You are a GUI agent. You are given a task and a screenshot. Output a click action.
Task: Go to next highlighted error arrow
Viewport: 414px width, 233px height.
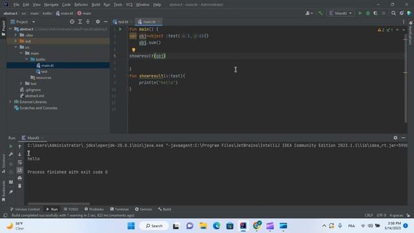click(404, 30)
